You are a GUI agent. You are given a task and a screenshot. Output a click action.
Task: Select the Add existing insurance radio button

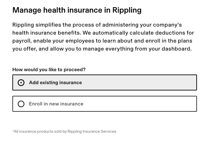21,82
